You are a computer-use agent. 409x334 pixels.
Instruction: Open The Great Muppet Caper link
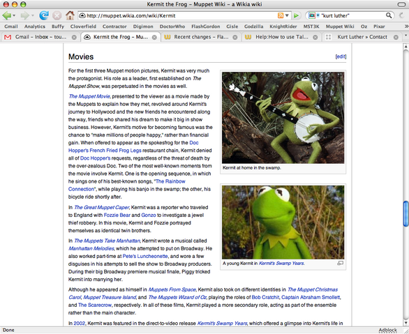pos(101,207)
